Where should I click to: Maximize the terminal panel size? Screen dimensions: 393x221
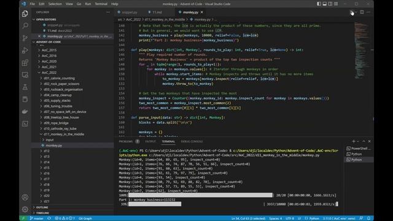point(364,141)
